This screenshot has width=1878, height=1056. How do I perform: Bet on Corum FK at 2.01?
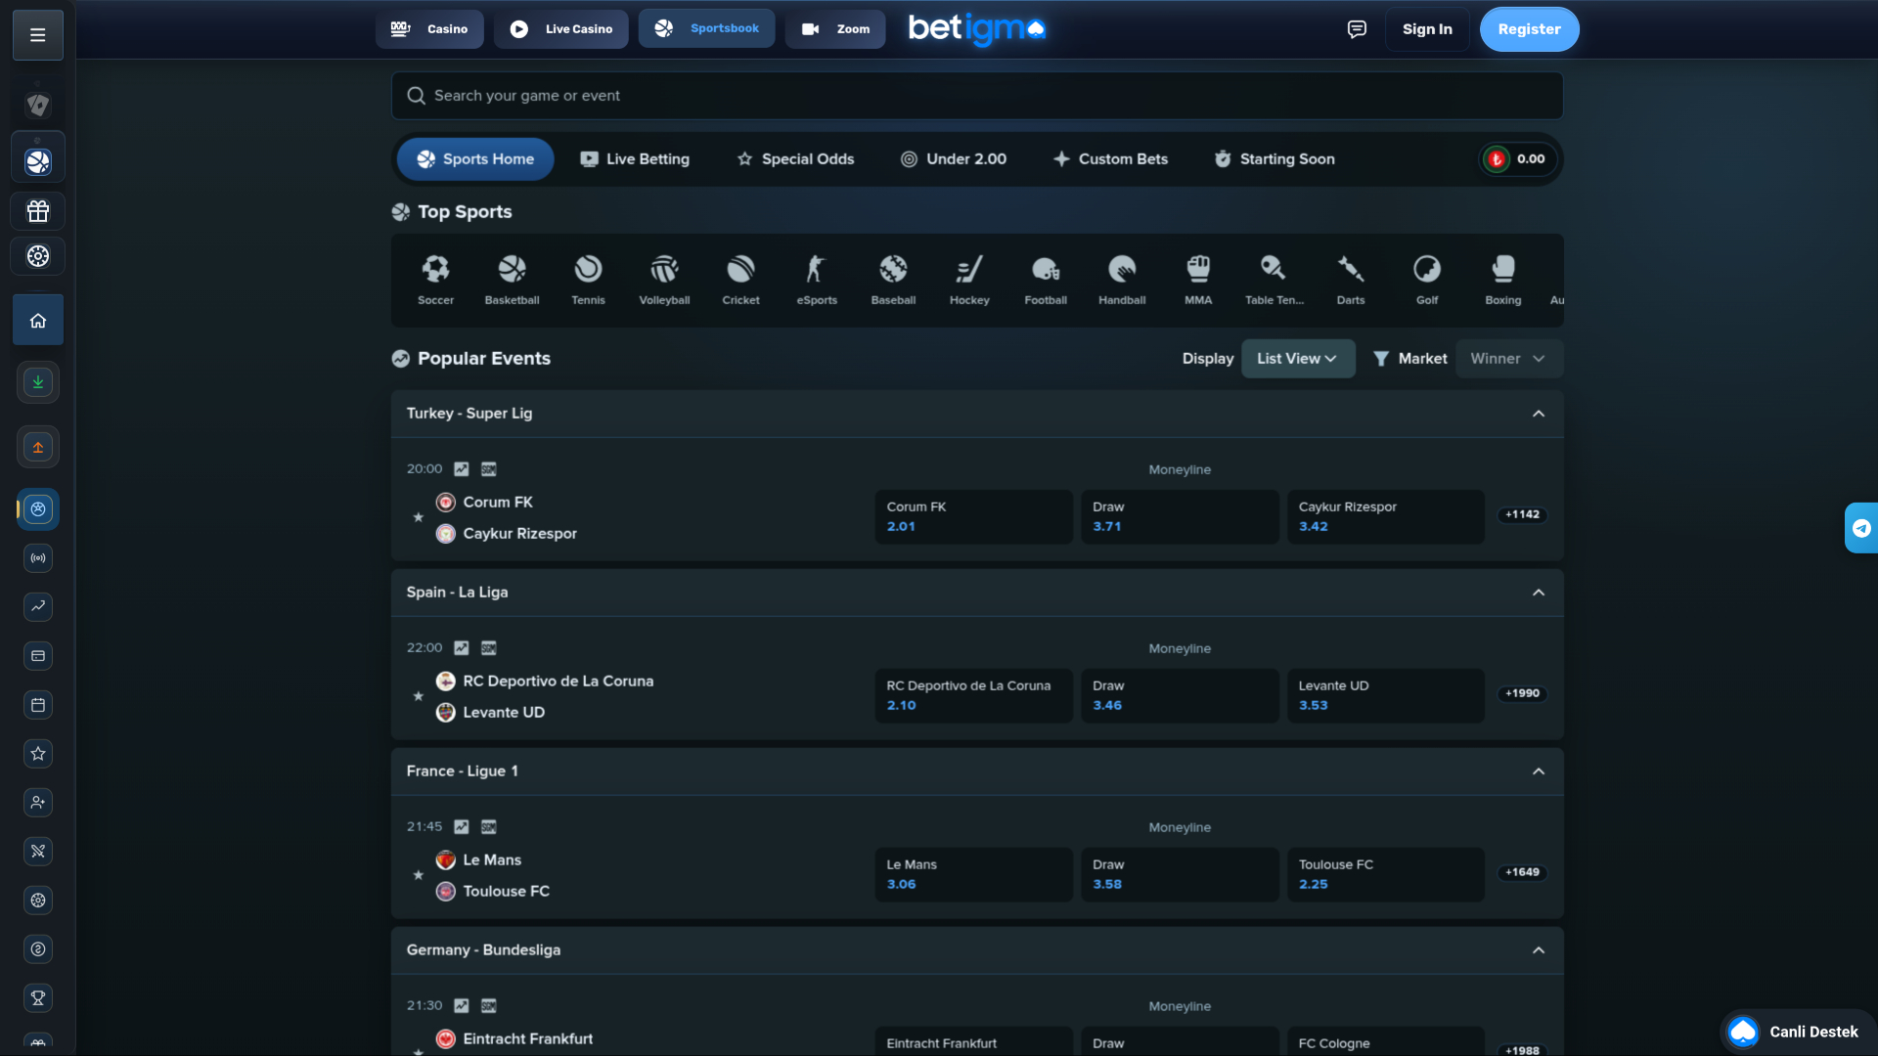(x=973, y=517)
